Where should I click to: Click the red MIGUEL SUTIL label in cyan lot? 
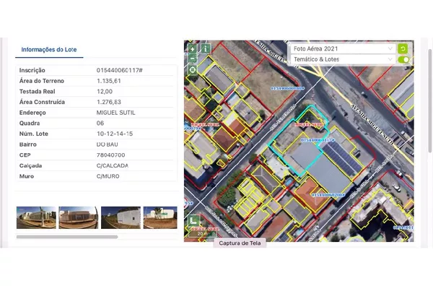coord(309,125)
